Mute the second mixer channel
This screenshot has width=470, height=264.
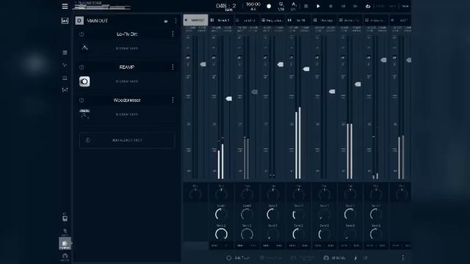tap(214, 246)
